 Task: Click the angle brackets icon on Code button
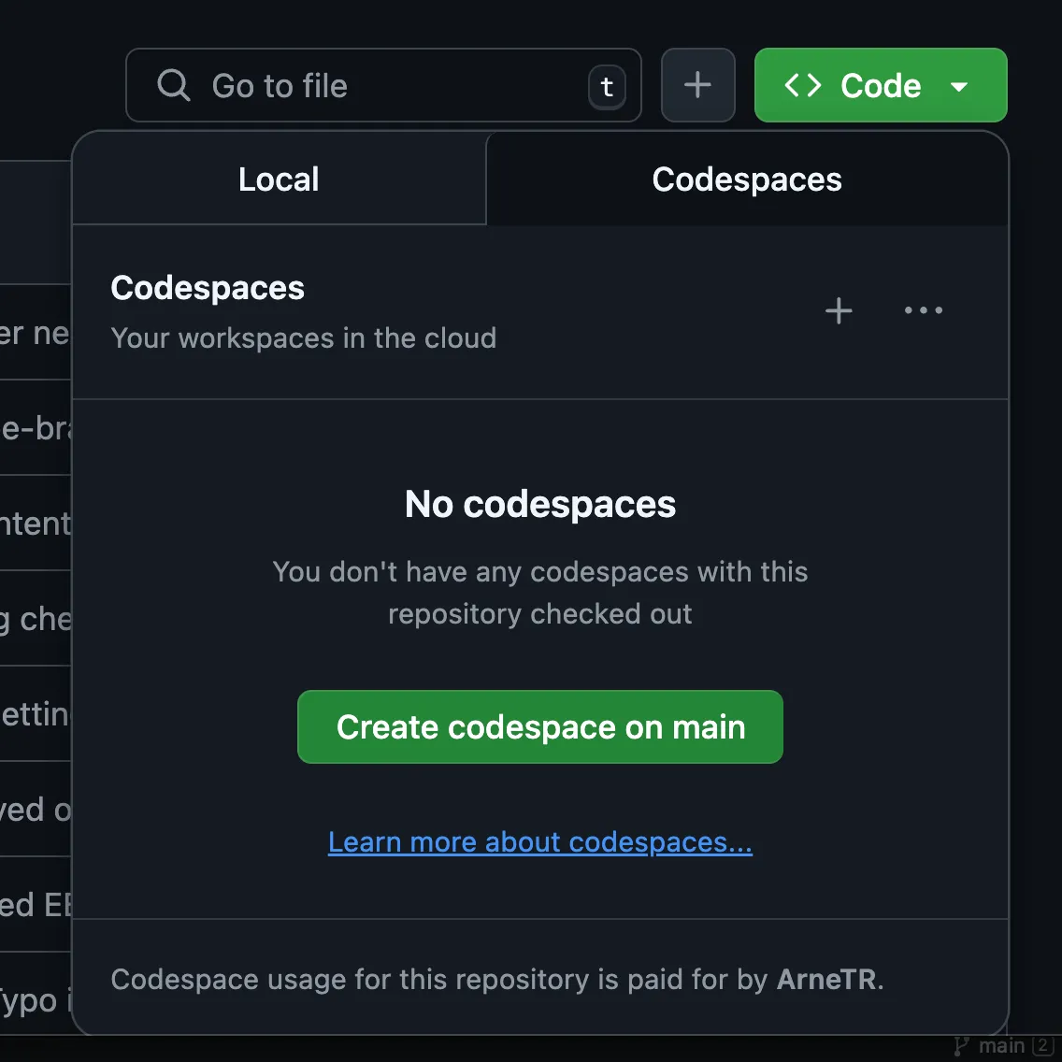click(x=803, y=85)
